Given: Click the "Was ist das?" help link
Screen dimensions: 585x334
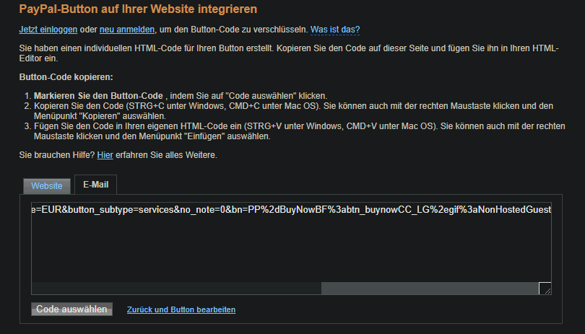Looking at the screenshot, I should click(335, 30).
